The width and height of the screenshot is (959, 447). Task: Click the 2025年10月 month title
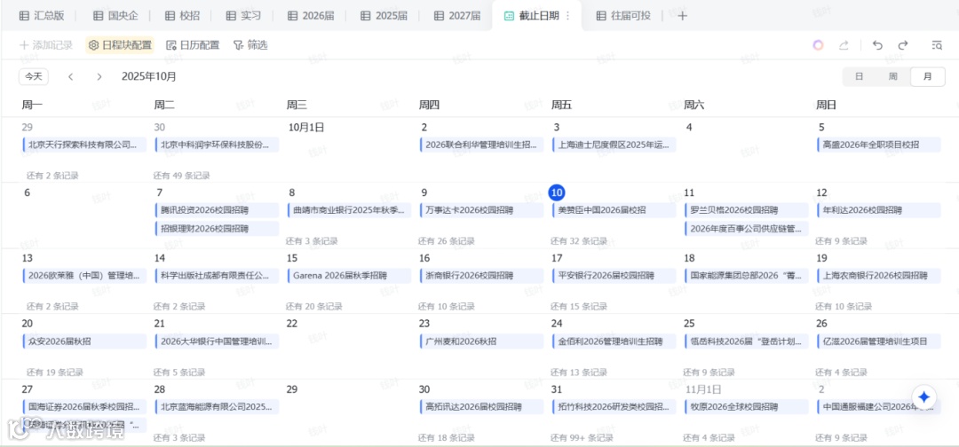pyautogui.click(x=148, y=76)
